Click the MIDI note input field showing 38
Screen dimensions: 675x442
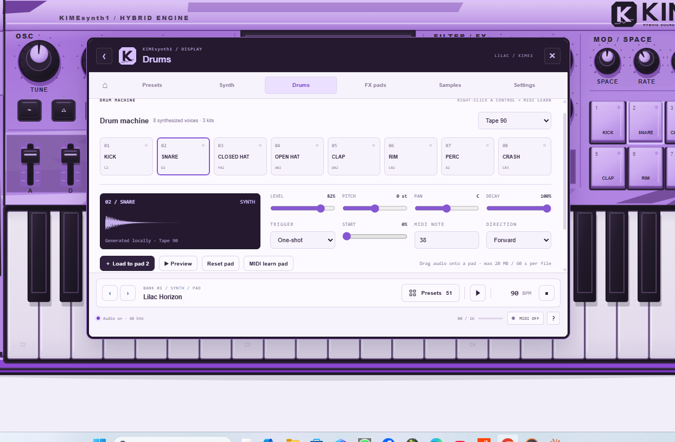(447, 240)
